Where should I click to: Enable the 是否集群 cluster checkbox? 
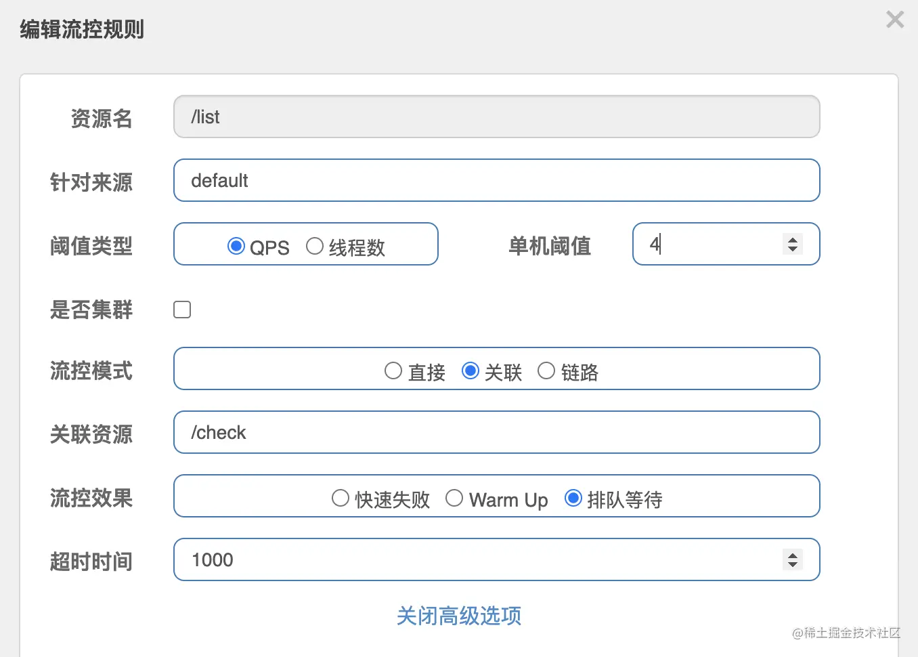click(182, 310)
